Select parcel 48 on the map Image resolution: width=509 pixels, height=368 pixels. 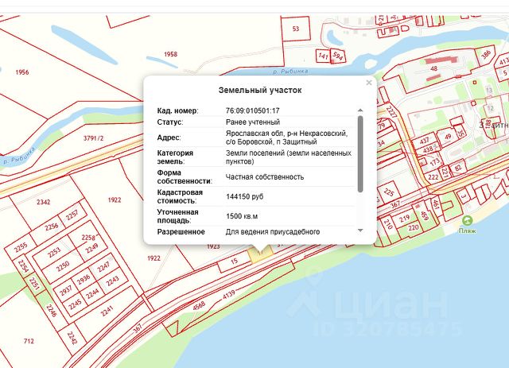click(x=434, y=68)
